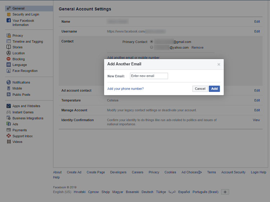Open the Notifications settings page
The height and width of the screenshot is (202, 270).
(21, 82)
